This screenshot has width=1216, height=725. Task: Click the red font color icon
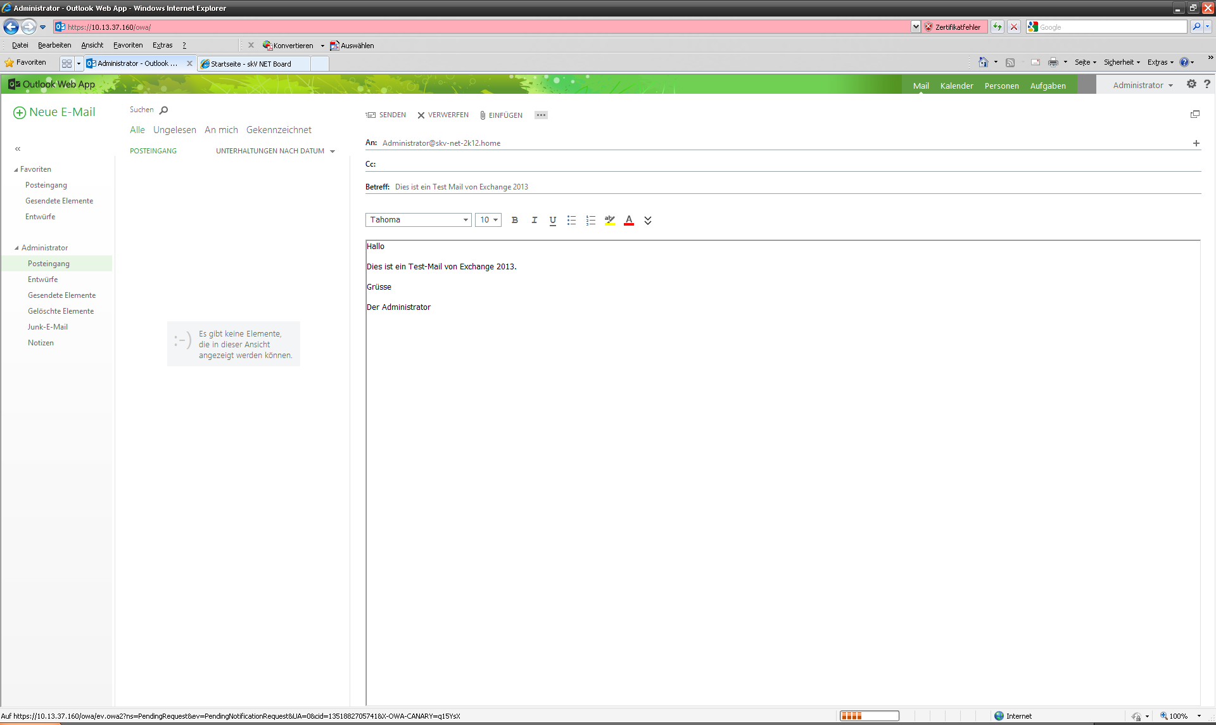coord(629,220)
